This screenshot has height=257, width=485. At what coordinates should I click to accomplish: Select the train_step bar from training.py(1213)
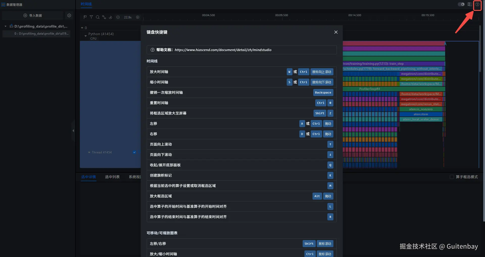point(394,64)
